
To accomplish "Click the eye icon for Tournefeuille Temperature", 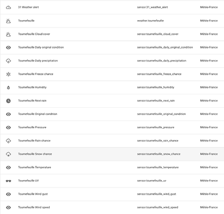I will [9, 167].
